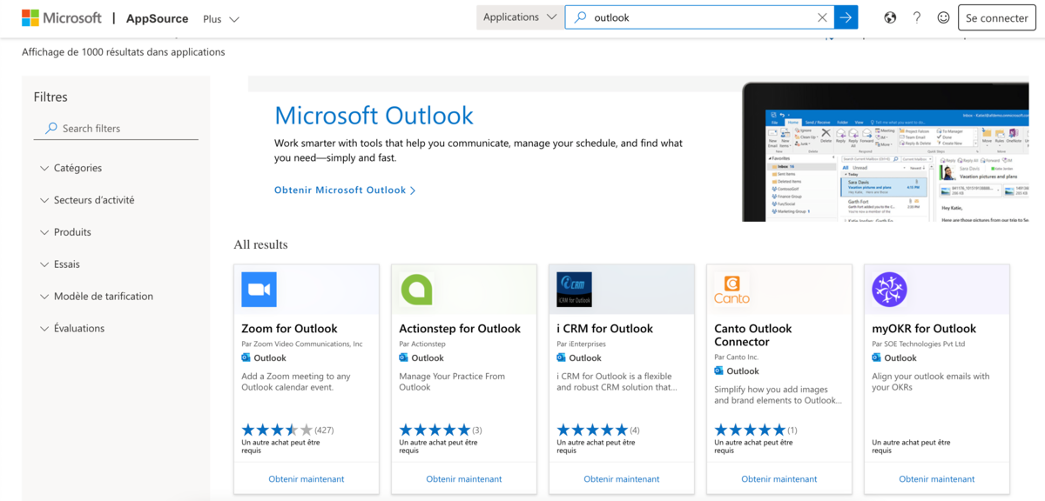Viewport: 1045px width, 501px height.
Task: Click Outlook product icon on i CRM card
Action: pos(562,357)
